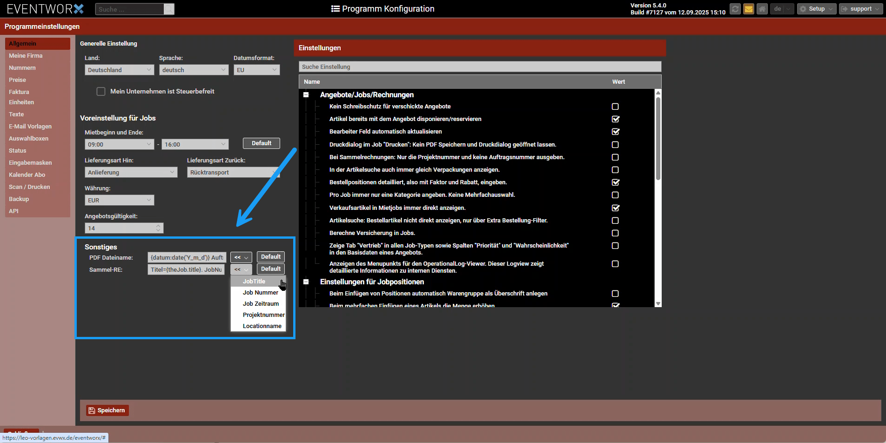This screenshot has height=443, width=886.
Task: Open Meine Firma in the sidebar
Action: 26,56
